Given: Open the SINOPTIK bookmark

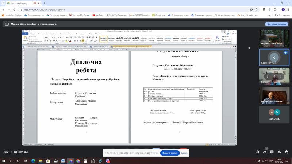Looking at the screenshot, I should coord(116,15).
